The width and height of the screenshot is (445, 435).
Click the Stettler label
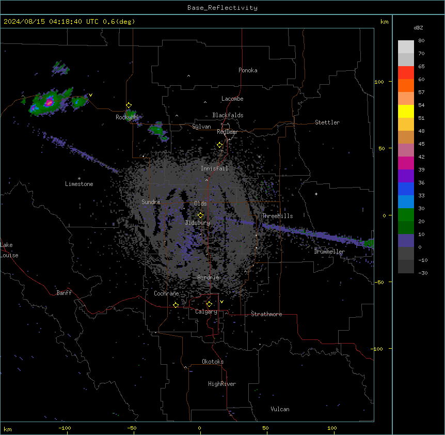click(x=327, y=122)
